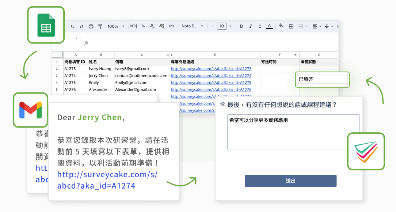Open the Noto S... font dropdown

[193, 26]
